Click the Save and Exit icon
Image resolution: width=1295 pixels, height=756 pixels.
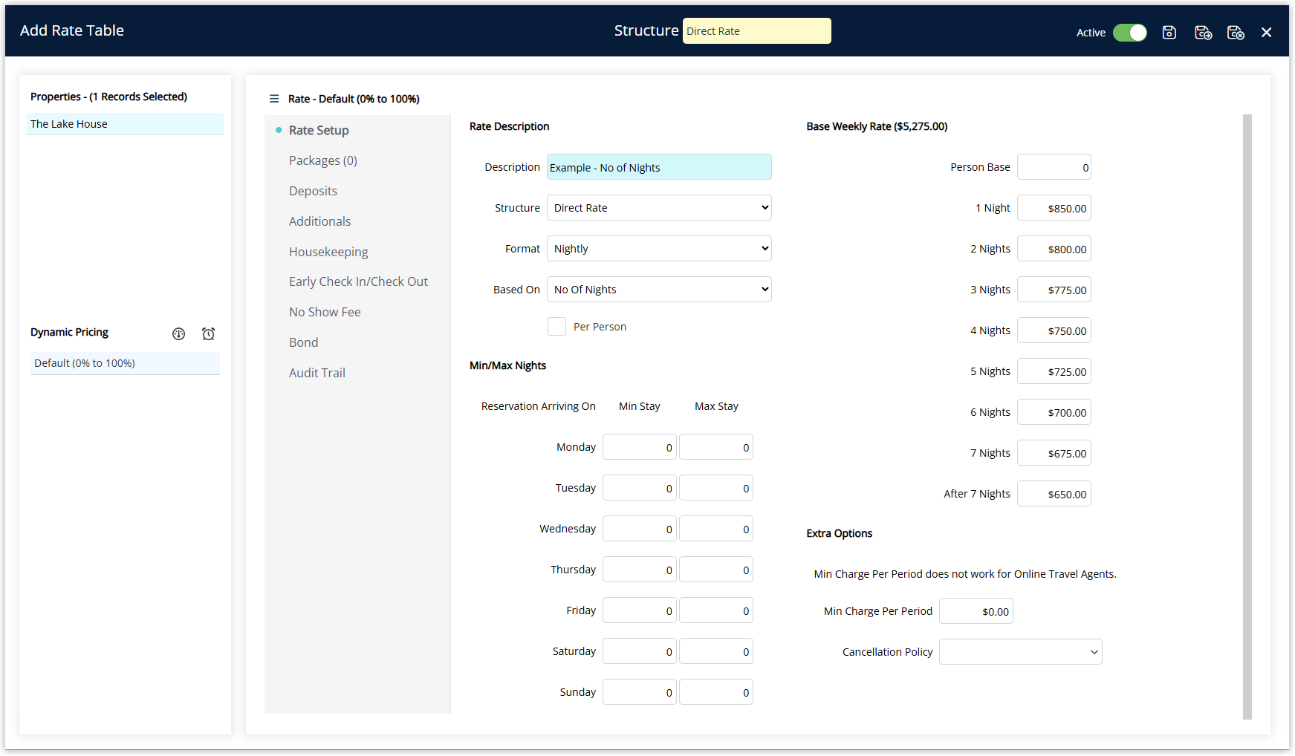click(x=1236, y=32)
